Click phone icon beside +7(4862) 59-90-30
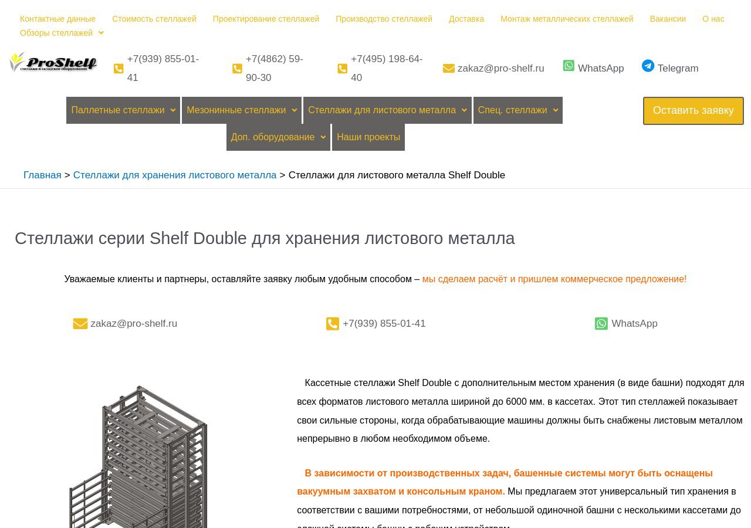 click(x=237, y=69)
